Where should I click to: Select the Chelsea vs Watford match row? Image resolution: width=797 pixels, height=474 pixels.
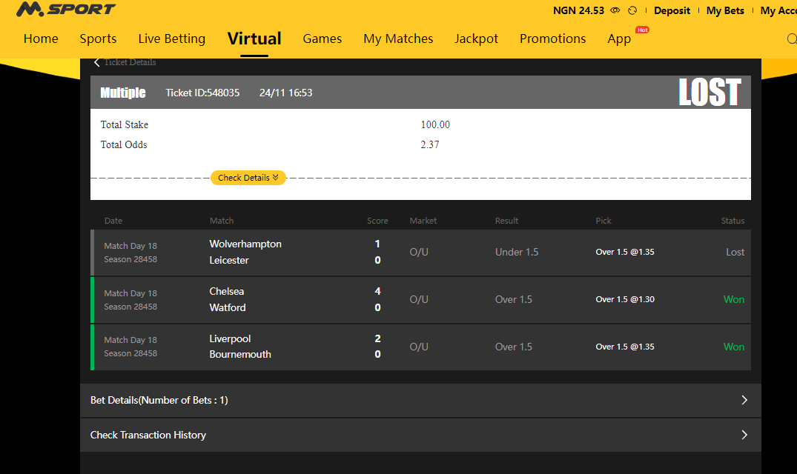[x=420, y=300]
